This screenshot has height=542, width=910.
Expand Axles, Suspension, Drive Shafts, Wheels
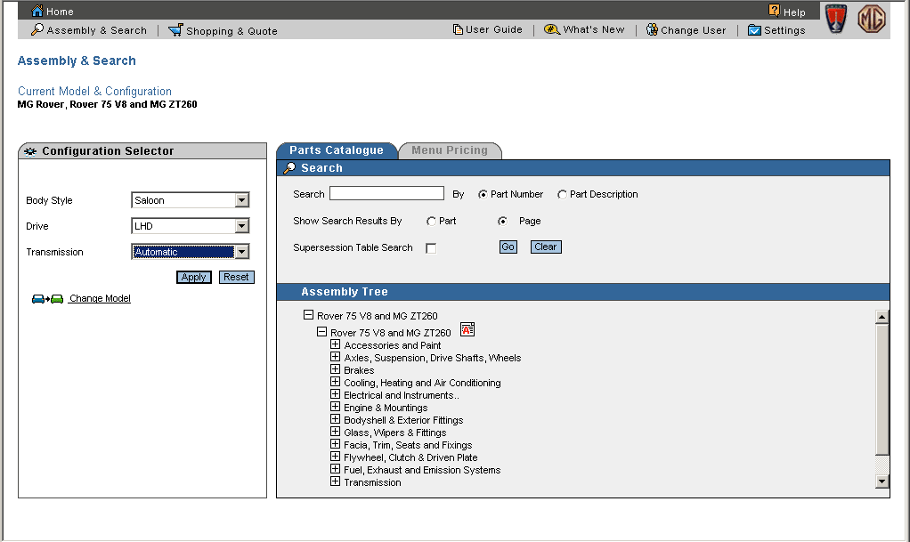coord(335,357)
